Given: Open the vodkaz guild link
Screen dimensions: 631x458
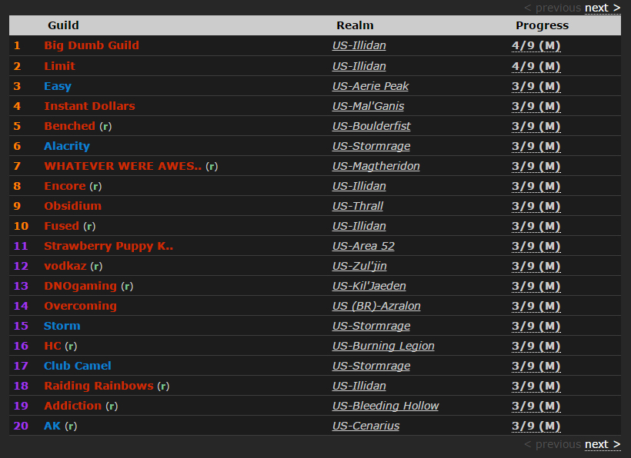Looking at the screenshot, I should pyautogui.click(x=65, y=266).
